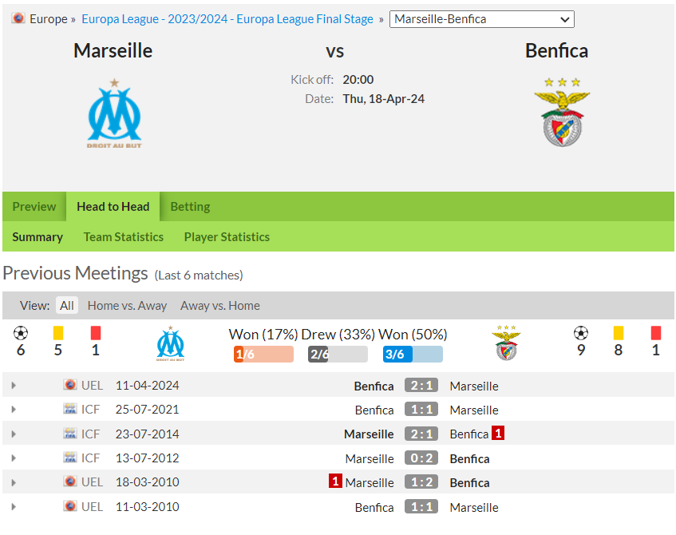Switch view to Away vs. Home
Viewport: 676px width, 535px height.
click(220, 306)
